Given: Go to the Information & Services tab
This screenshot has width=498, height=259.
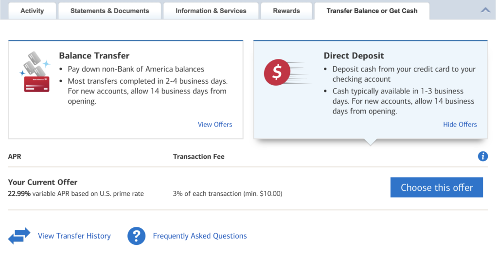Looking at the screenshot, I should (211, 11).
